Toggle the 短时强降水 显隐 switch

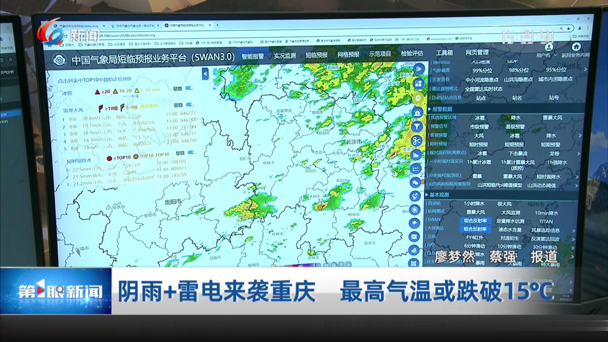191,153
